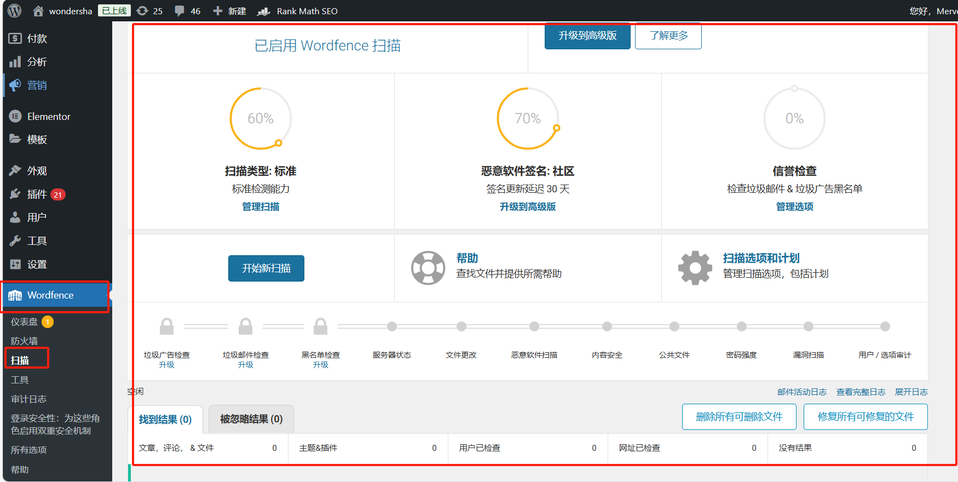Open the 管理扫描 link
The image size is (958, 482).
pyautogui.click(x=261, y=206)
